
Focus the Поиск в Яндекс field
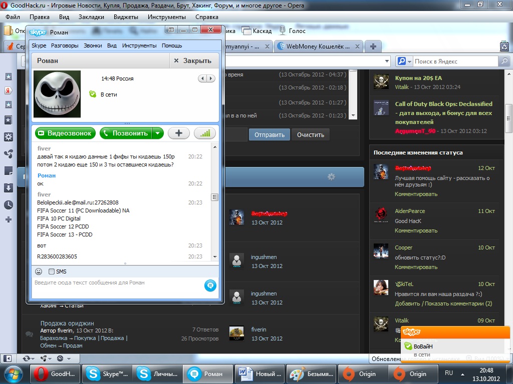pos(455,61)
